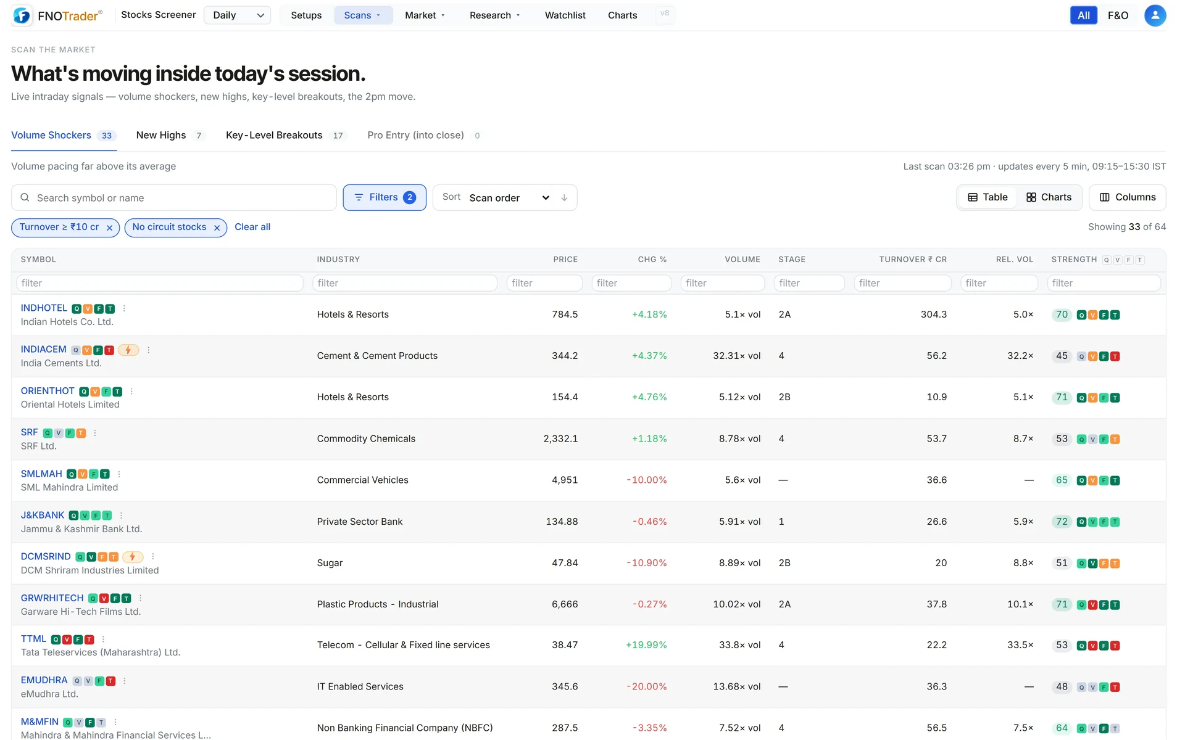Open row menu dots for SMLMAH
The height and width of the screenshot is (740, 1185).
click(x=119, y=474)
